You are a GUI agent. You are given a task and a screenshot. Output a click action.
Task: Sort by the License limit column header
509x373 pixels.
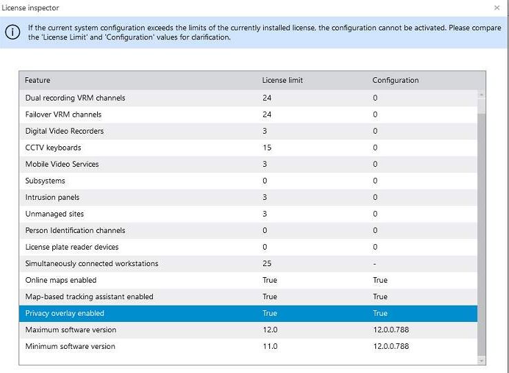tap(282, 80)
